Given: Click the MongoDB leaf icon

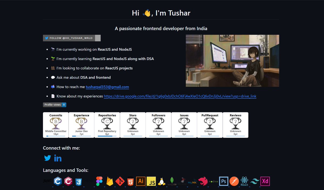Looking at the screenshot, I should point(172,181).
